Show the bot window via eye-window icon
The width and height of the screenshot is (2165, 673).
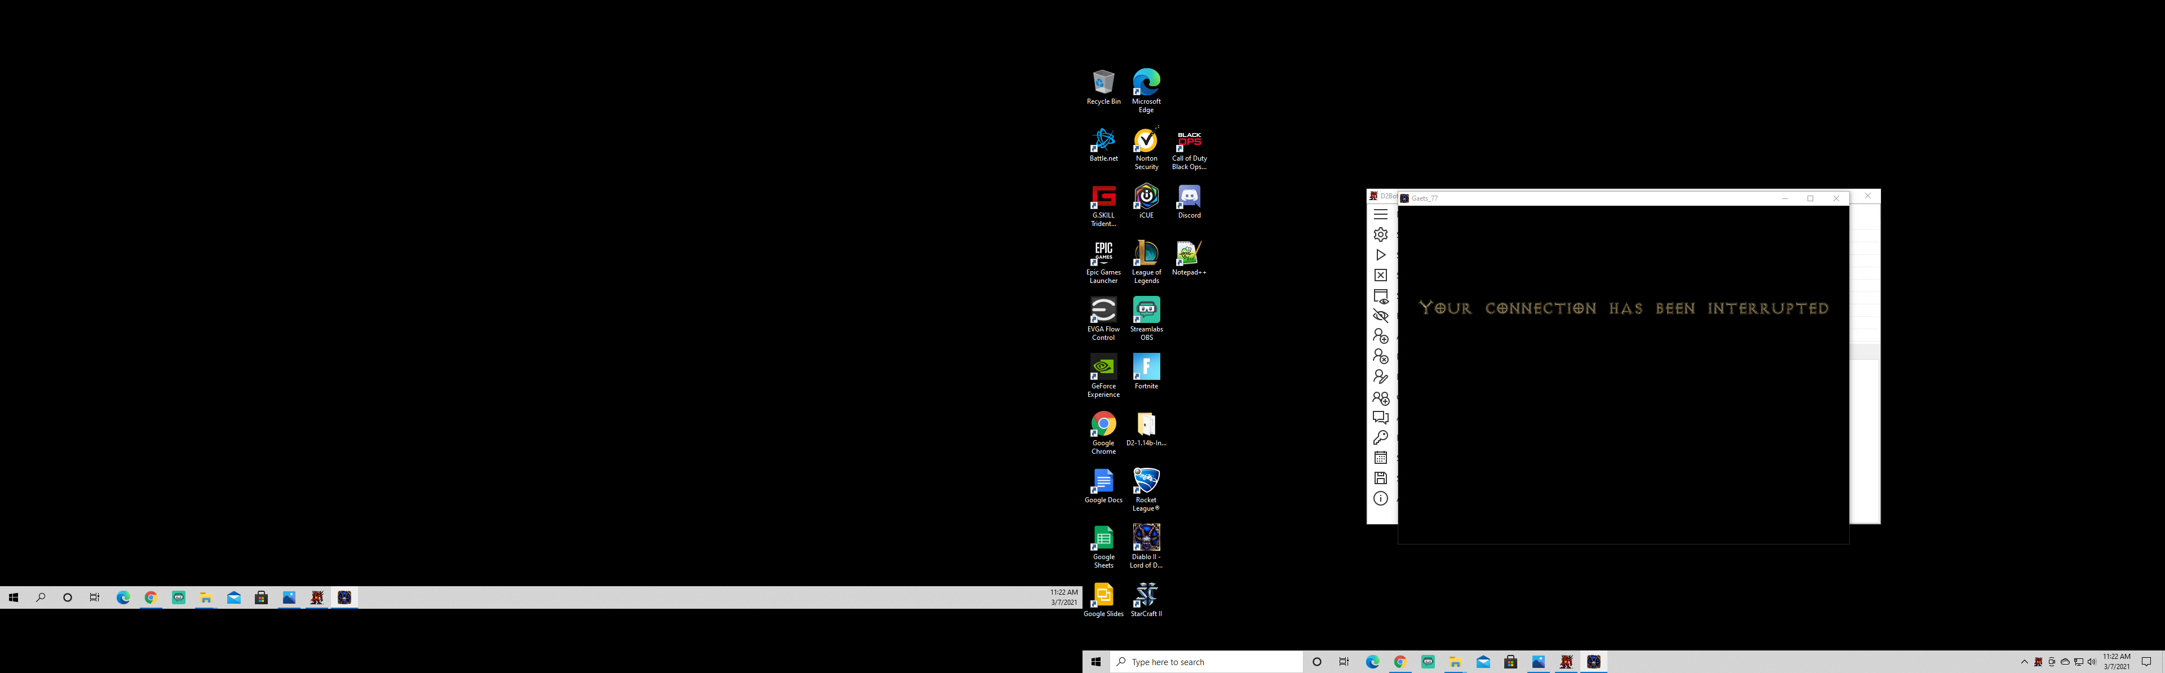(1380, 296)
